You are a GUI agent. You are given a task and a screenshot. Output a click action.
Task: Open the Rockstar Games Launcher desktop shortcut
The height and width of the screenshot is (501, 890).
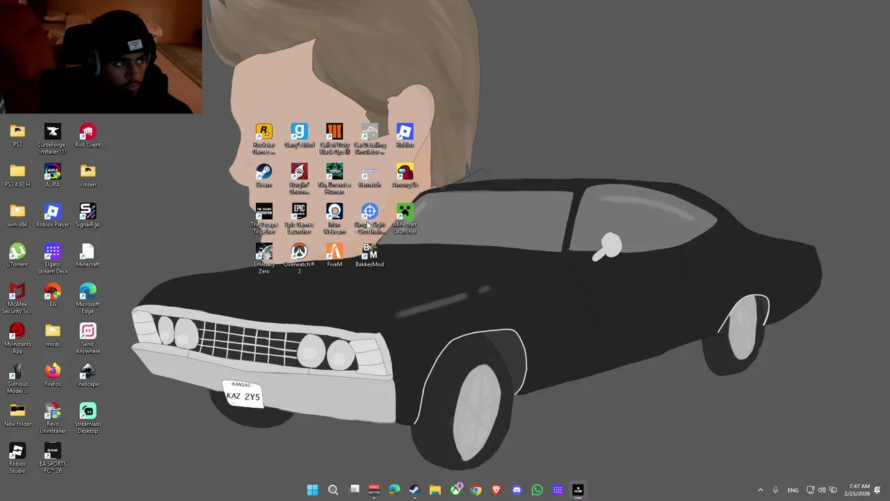[264, 139]
